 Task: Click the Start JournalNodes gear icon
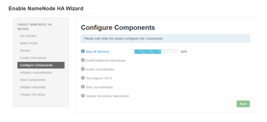click(x=83, y=87)
